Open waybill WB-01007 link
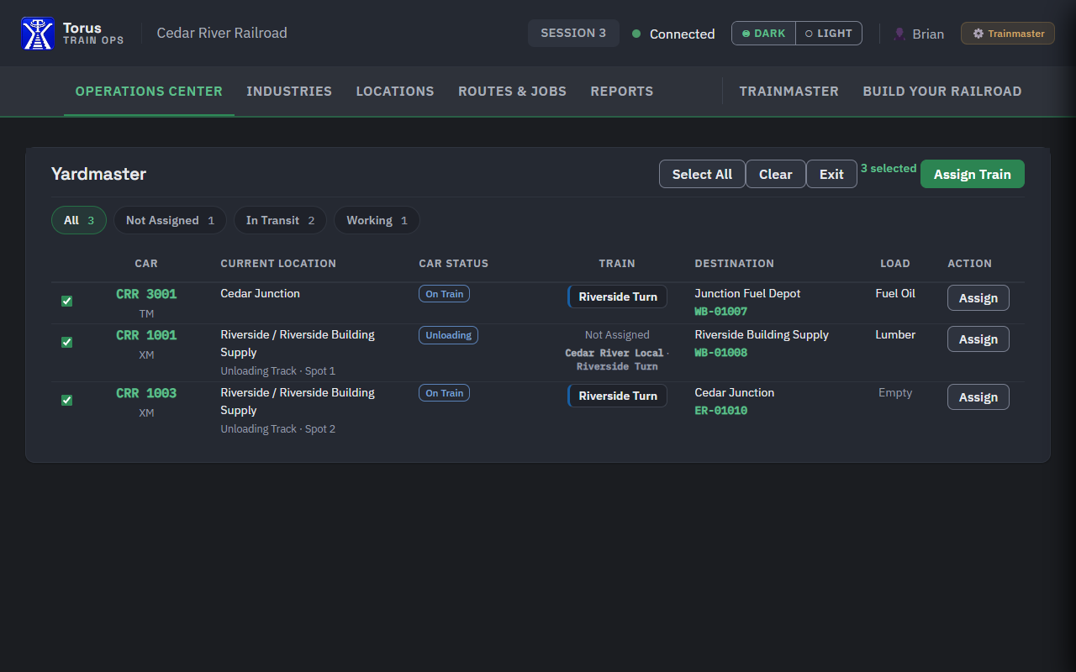1076x672 pixels. 720,312
